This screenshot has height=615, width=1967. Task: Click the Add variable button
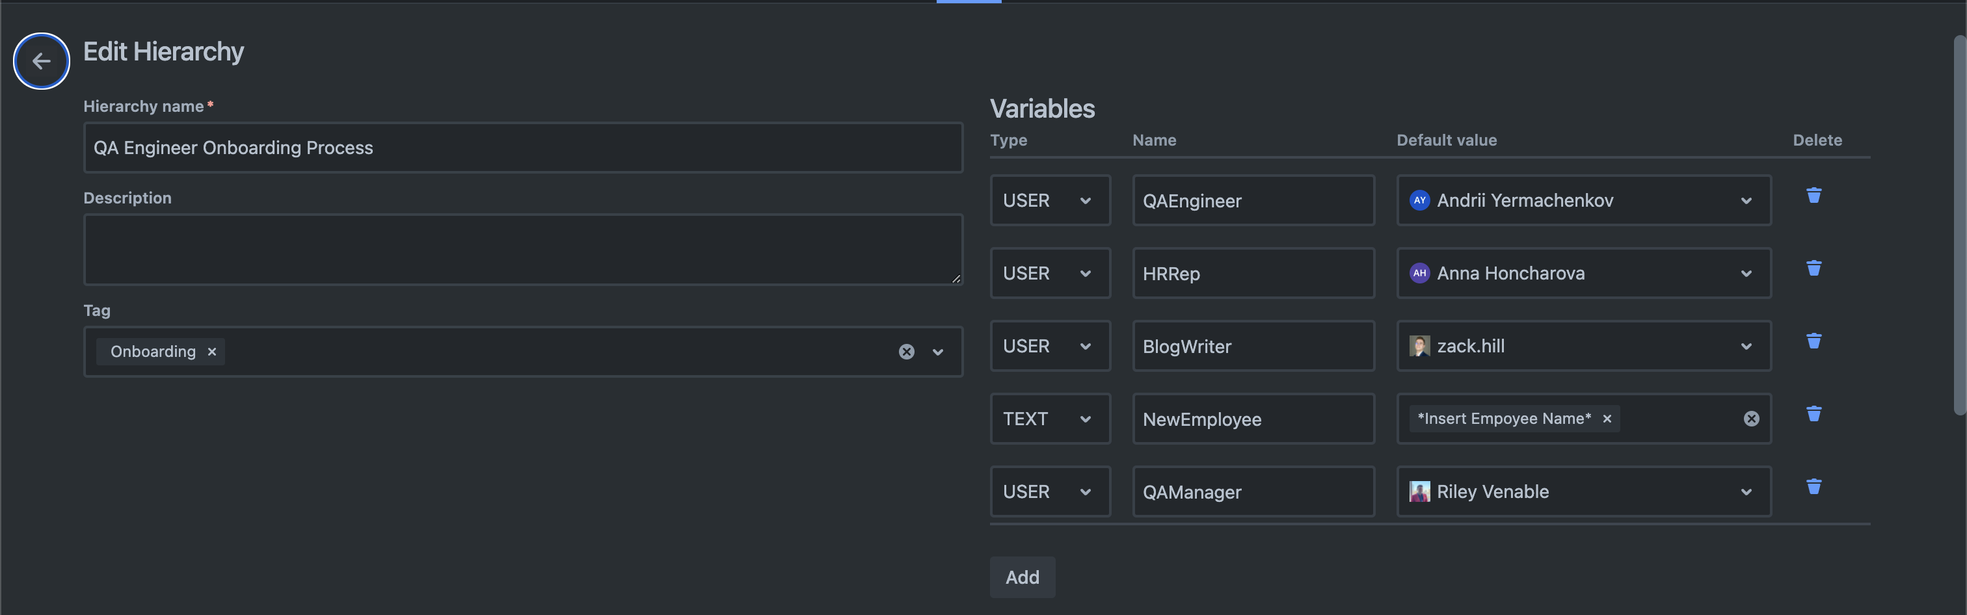point(1022,577)
